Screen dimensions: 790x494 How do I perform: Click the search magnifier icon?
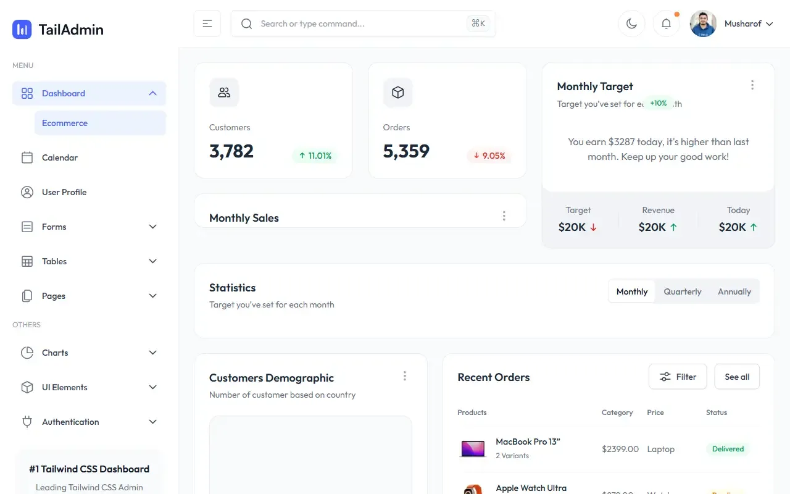coord(246,23)
